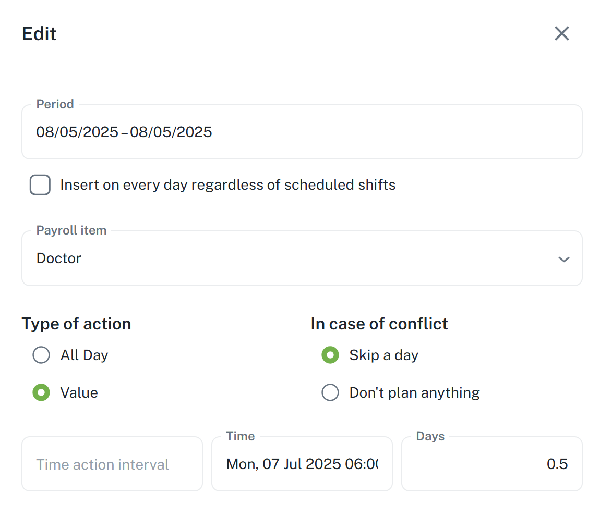Image resolution: width=600 pixels, height=505 pixels.
Task: Focus the Time action interval field
Action: (112, 464)
